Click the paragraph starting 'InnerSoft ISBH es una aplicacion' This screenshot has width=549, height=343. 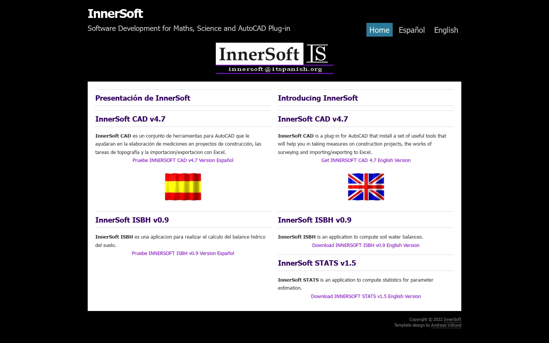pyautogui.click(x=180, y=241)
